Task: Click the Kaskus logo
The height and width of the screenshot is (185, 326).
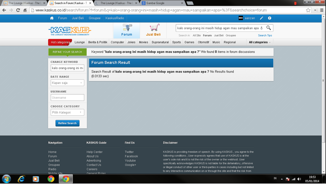Action: [x=70, y=31]
